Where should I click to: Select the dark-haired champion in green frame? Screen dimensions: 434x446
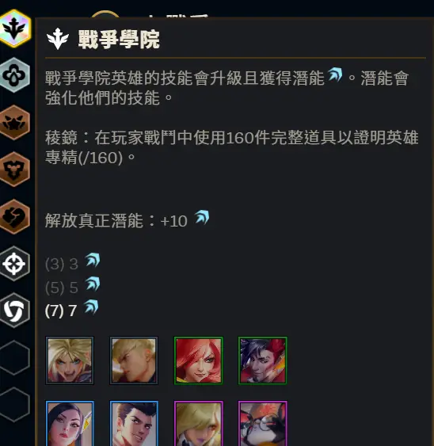262,360
